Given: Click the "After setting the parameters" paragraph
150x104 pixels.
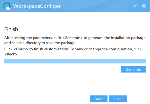Looking at the screenshot, I should coord(75,40).
